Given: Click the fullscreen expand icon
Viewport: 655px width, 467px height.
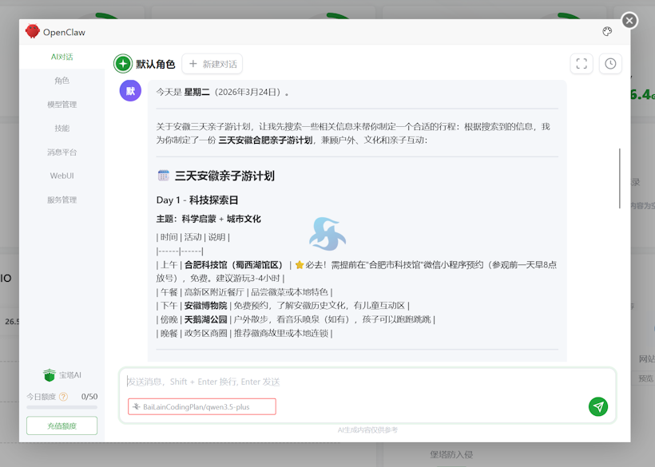Looking at the screenshot, I should click(582, 63).
